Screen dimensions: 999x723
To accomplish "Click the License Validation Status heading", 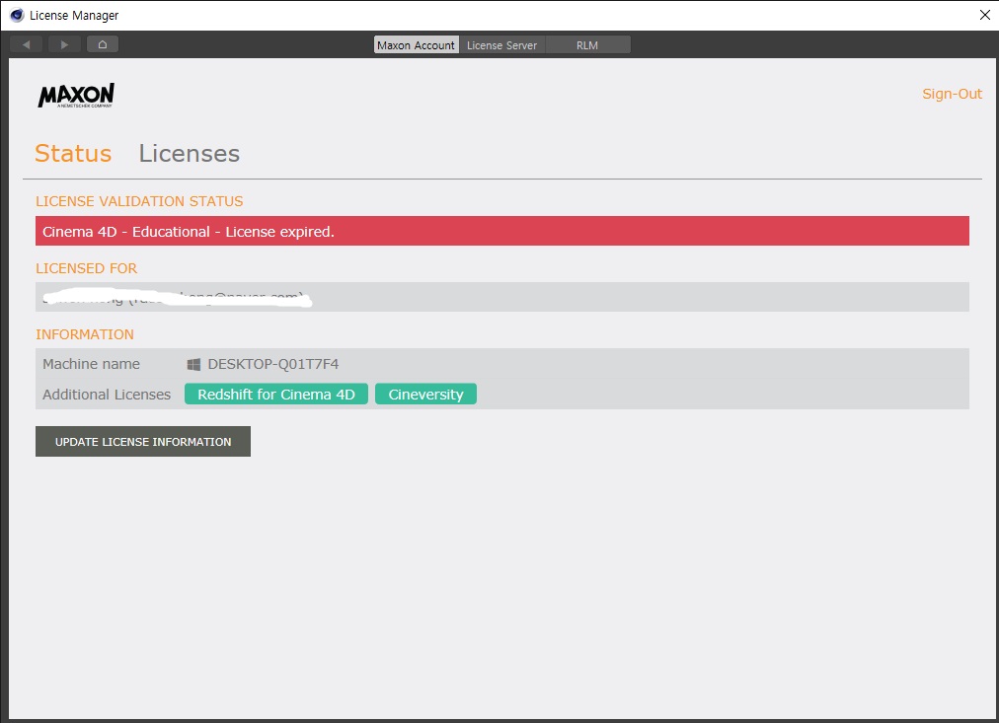I will (139, 201).
